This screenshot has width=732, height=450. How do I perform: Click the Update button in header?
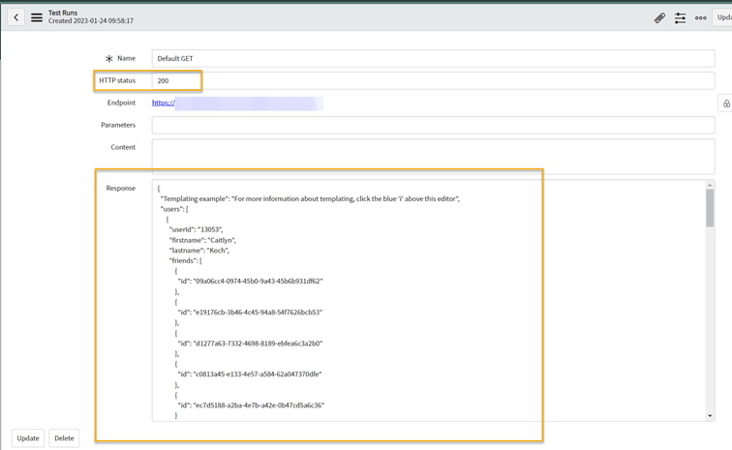[x=722, y=17]
